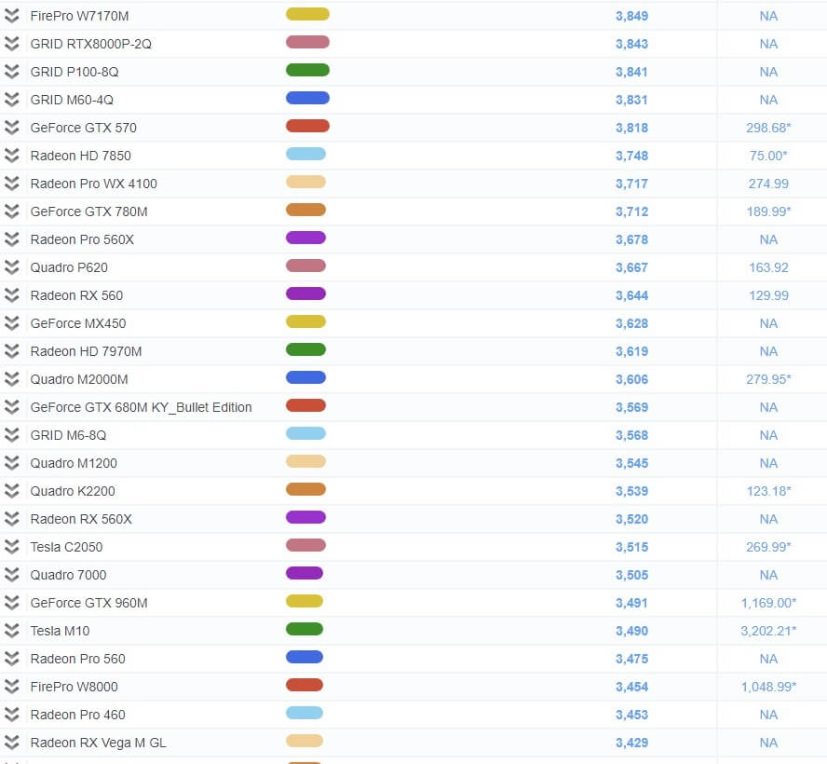Click price 1,048.99* for FirePro W8000

[x=768, y=688]
